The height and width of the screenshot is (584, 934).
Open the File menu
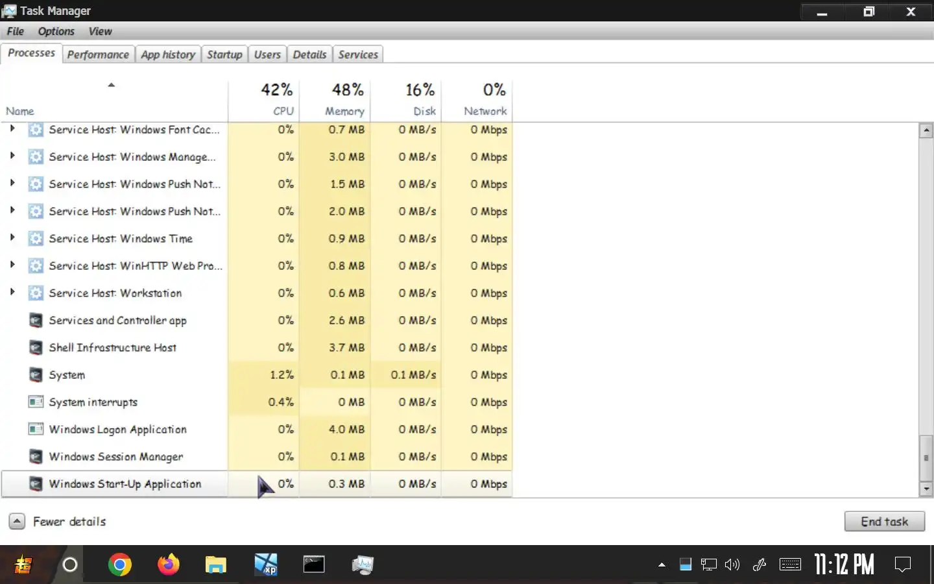point(16,31)
